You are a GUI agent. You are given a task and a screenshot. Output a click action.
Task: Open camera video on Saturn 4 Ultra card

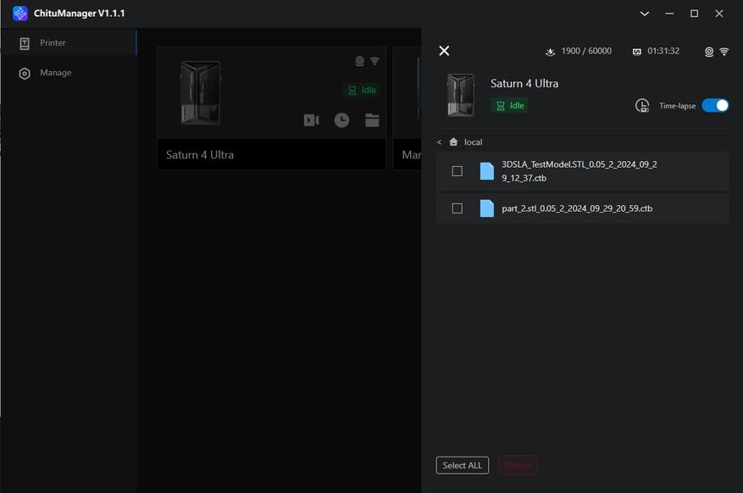[x=311, y=120]
